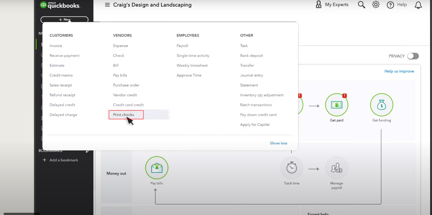Click the Get funding money bag icon

(x=382, y=105)
